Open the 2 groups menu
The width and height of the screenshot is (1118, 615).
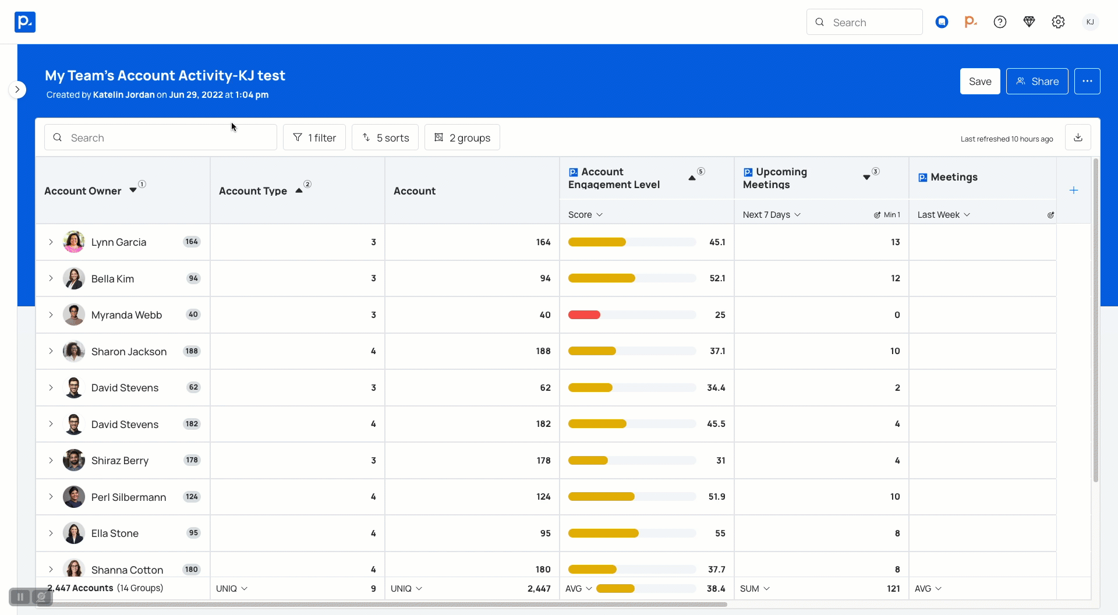pos(462,138)
